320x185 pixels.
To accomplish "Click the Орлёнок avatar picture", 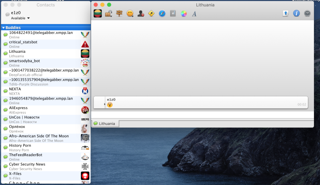I will [85, 129].
